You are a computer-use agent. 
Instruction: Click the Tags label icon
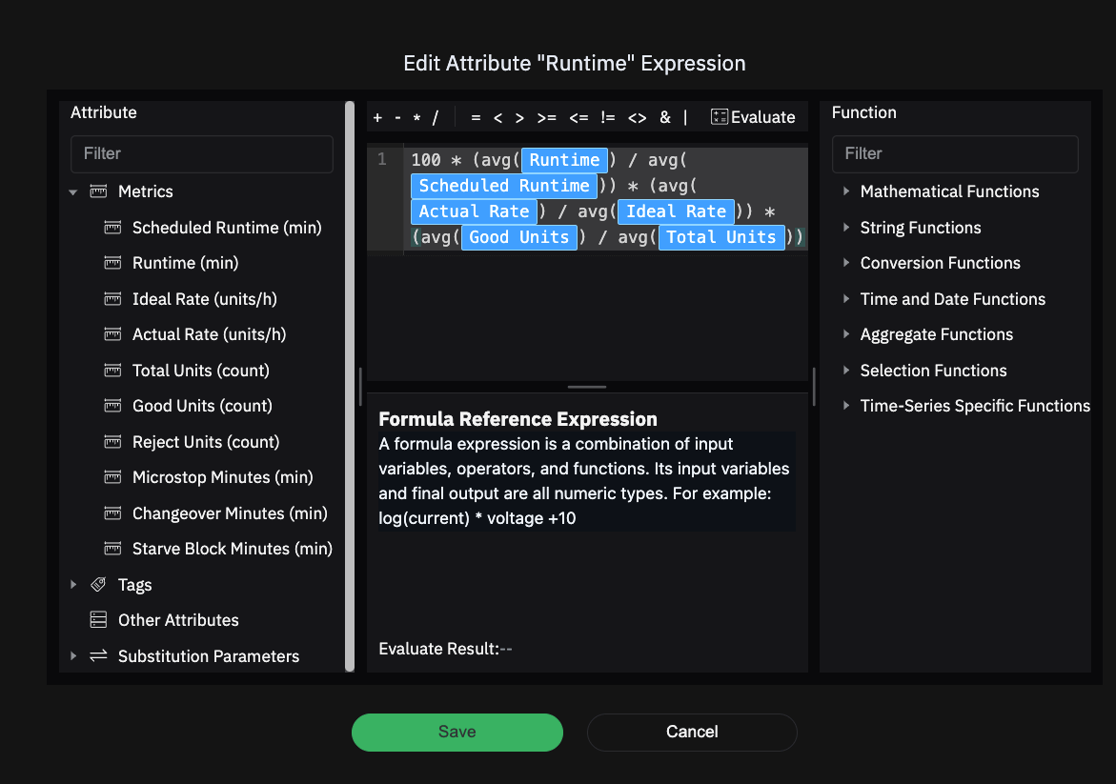[x=98, y=585]
